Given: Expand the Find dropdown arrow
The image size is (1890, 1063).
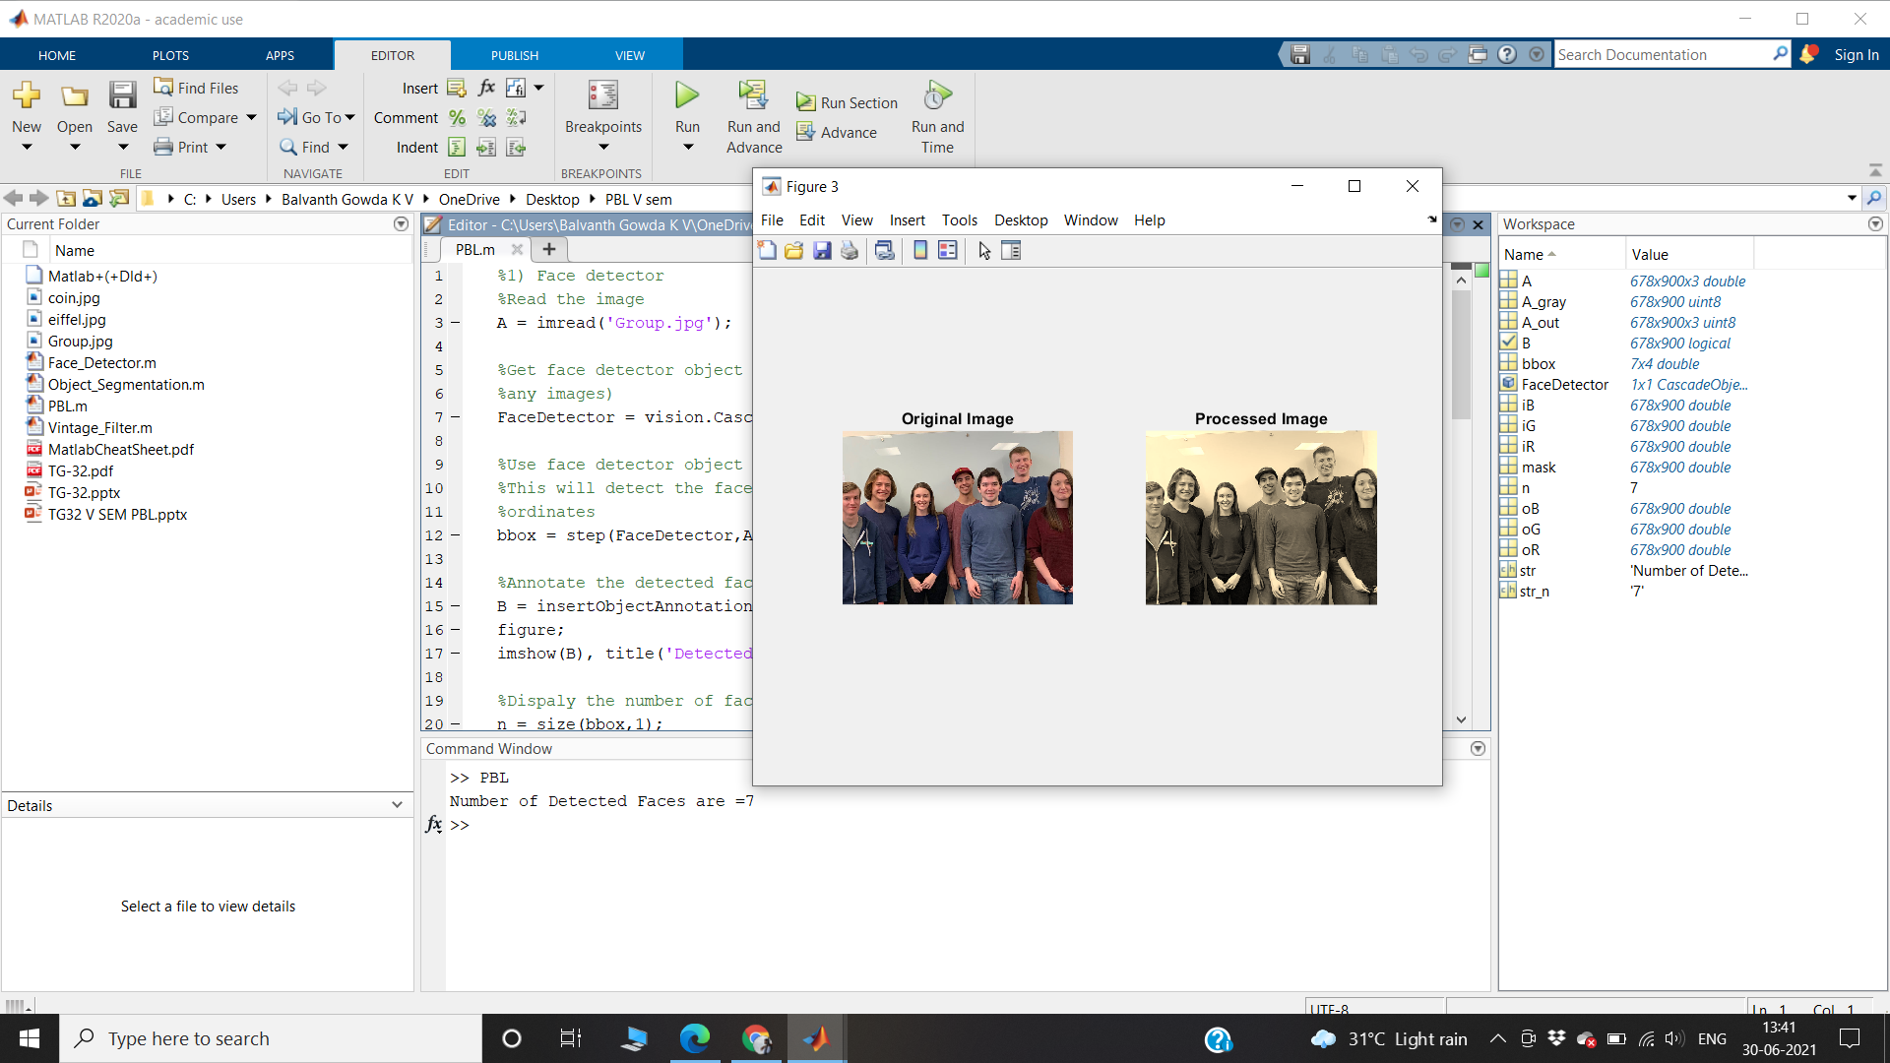Looking at the screenshot, I should [x=344, y=147].
